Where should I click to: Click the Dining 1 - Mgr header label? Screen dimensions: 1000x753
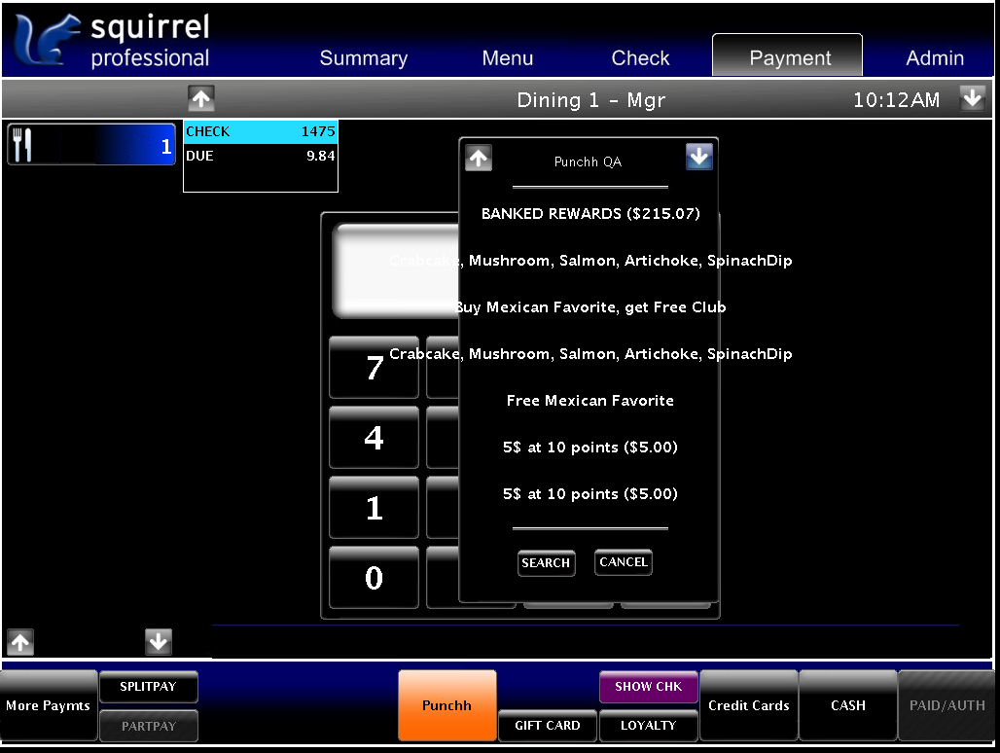590,99
